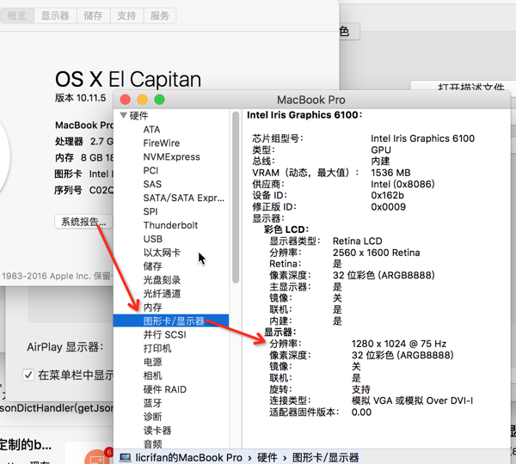Select 音频 in sidebar
This screenshot has height=464, width=516.
[152, 444]
